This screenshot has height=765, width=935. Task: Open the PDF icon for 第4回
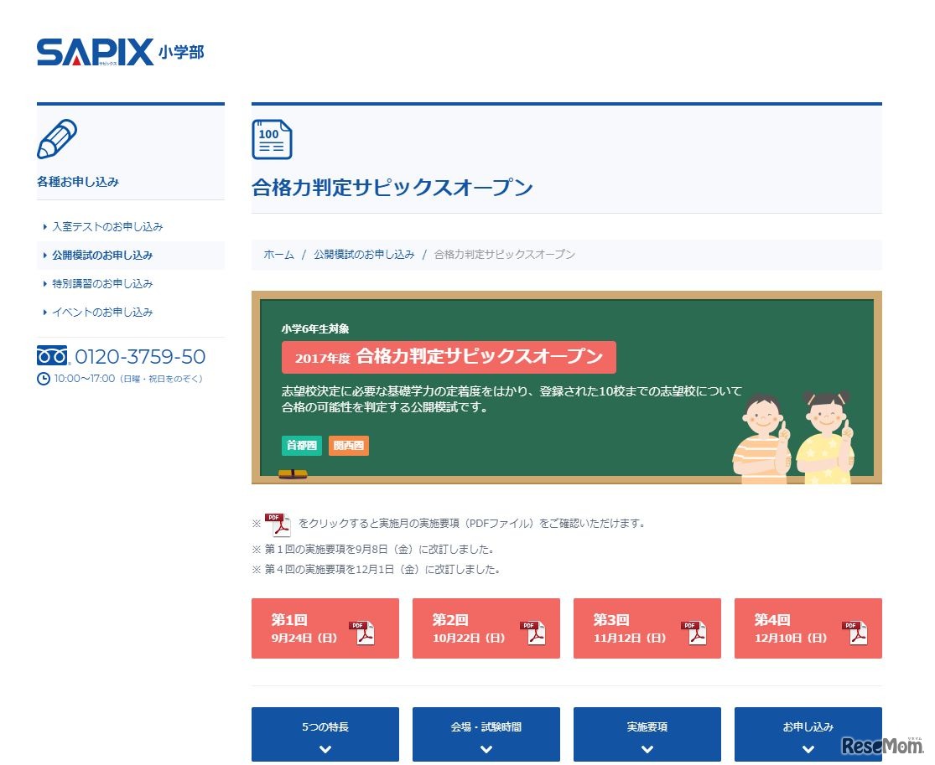pyautogui.click(x=854, y=632)
